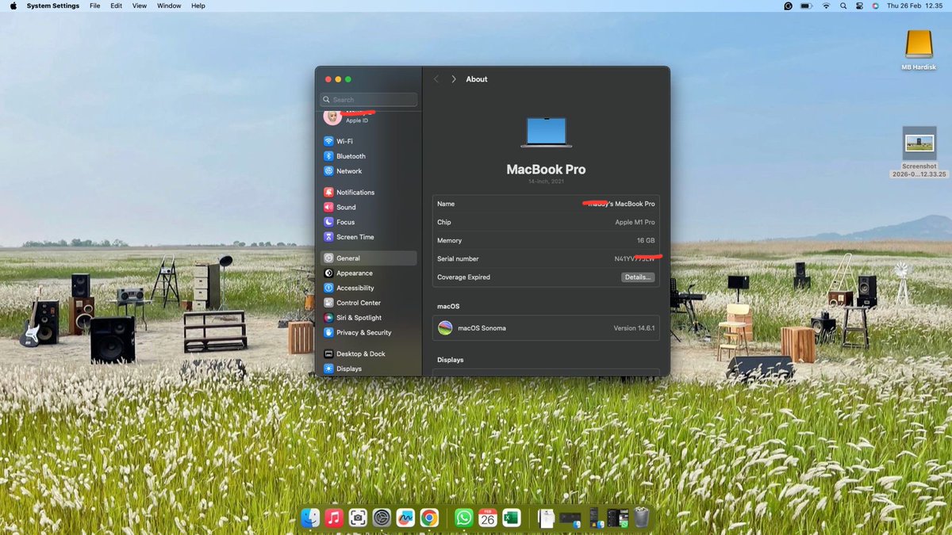Open Spotlight search in menu bar
952x535 pixels.
843,6
